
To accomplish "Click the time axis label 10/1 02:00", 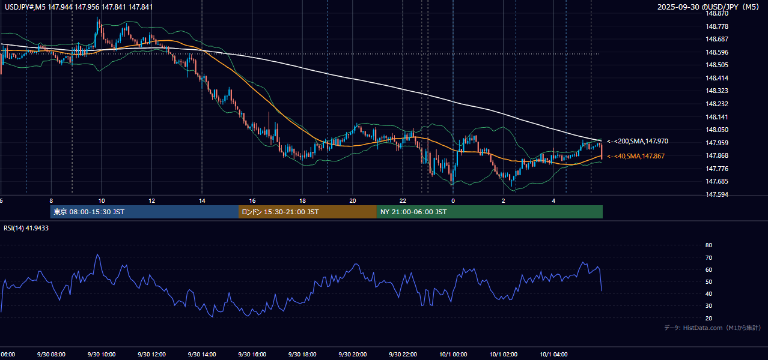I will (x=504, y=355).
